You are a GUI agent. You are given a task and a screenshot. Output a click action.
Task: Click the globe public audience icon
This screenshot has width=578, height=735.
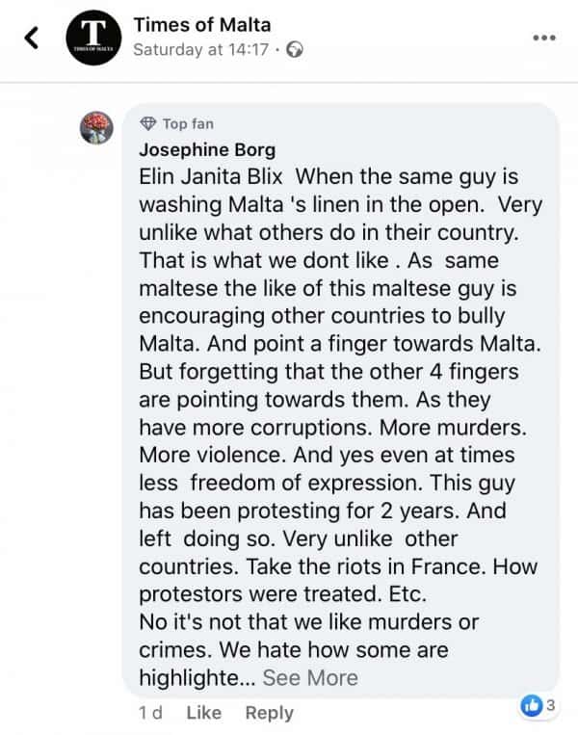[296, 50]
